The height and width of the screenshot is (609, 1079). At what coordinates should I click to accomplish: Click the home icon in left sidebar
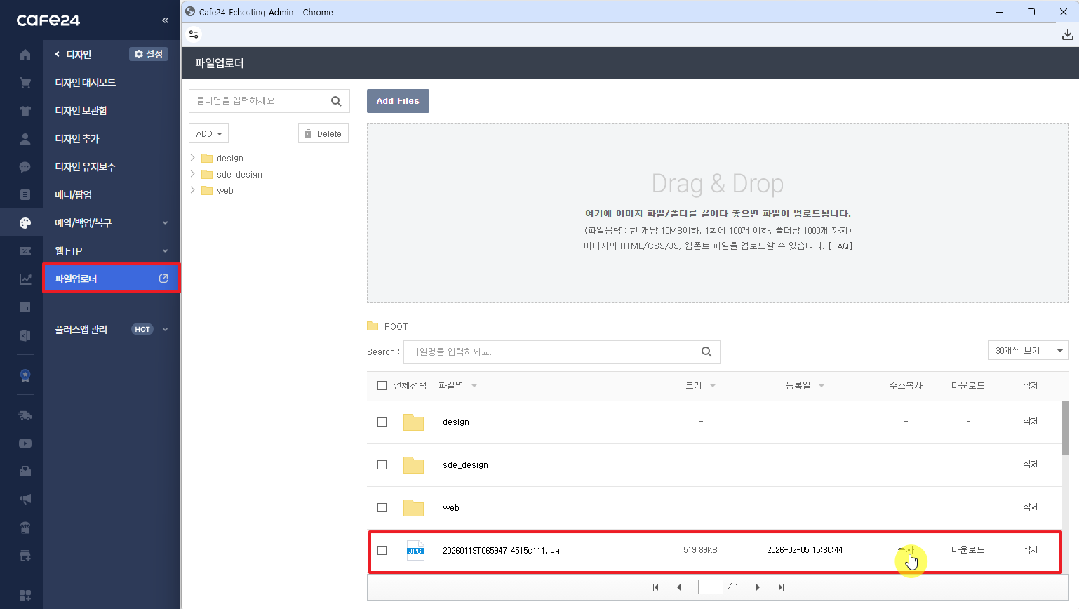click(x=25, y=55)
